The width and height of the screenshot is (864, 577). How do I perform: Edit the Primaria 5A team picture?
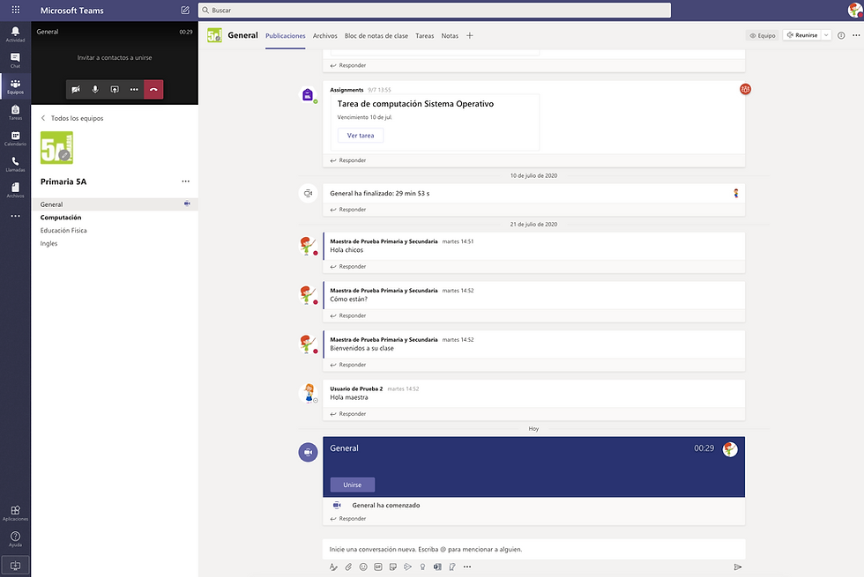coord(64,155)
